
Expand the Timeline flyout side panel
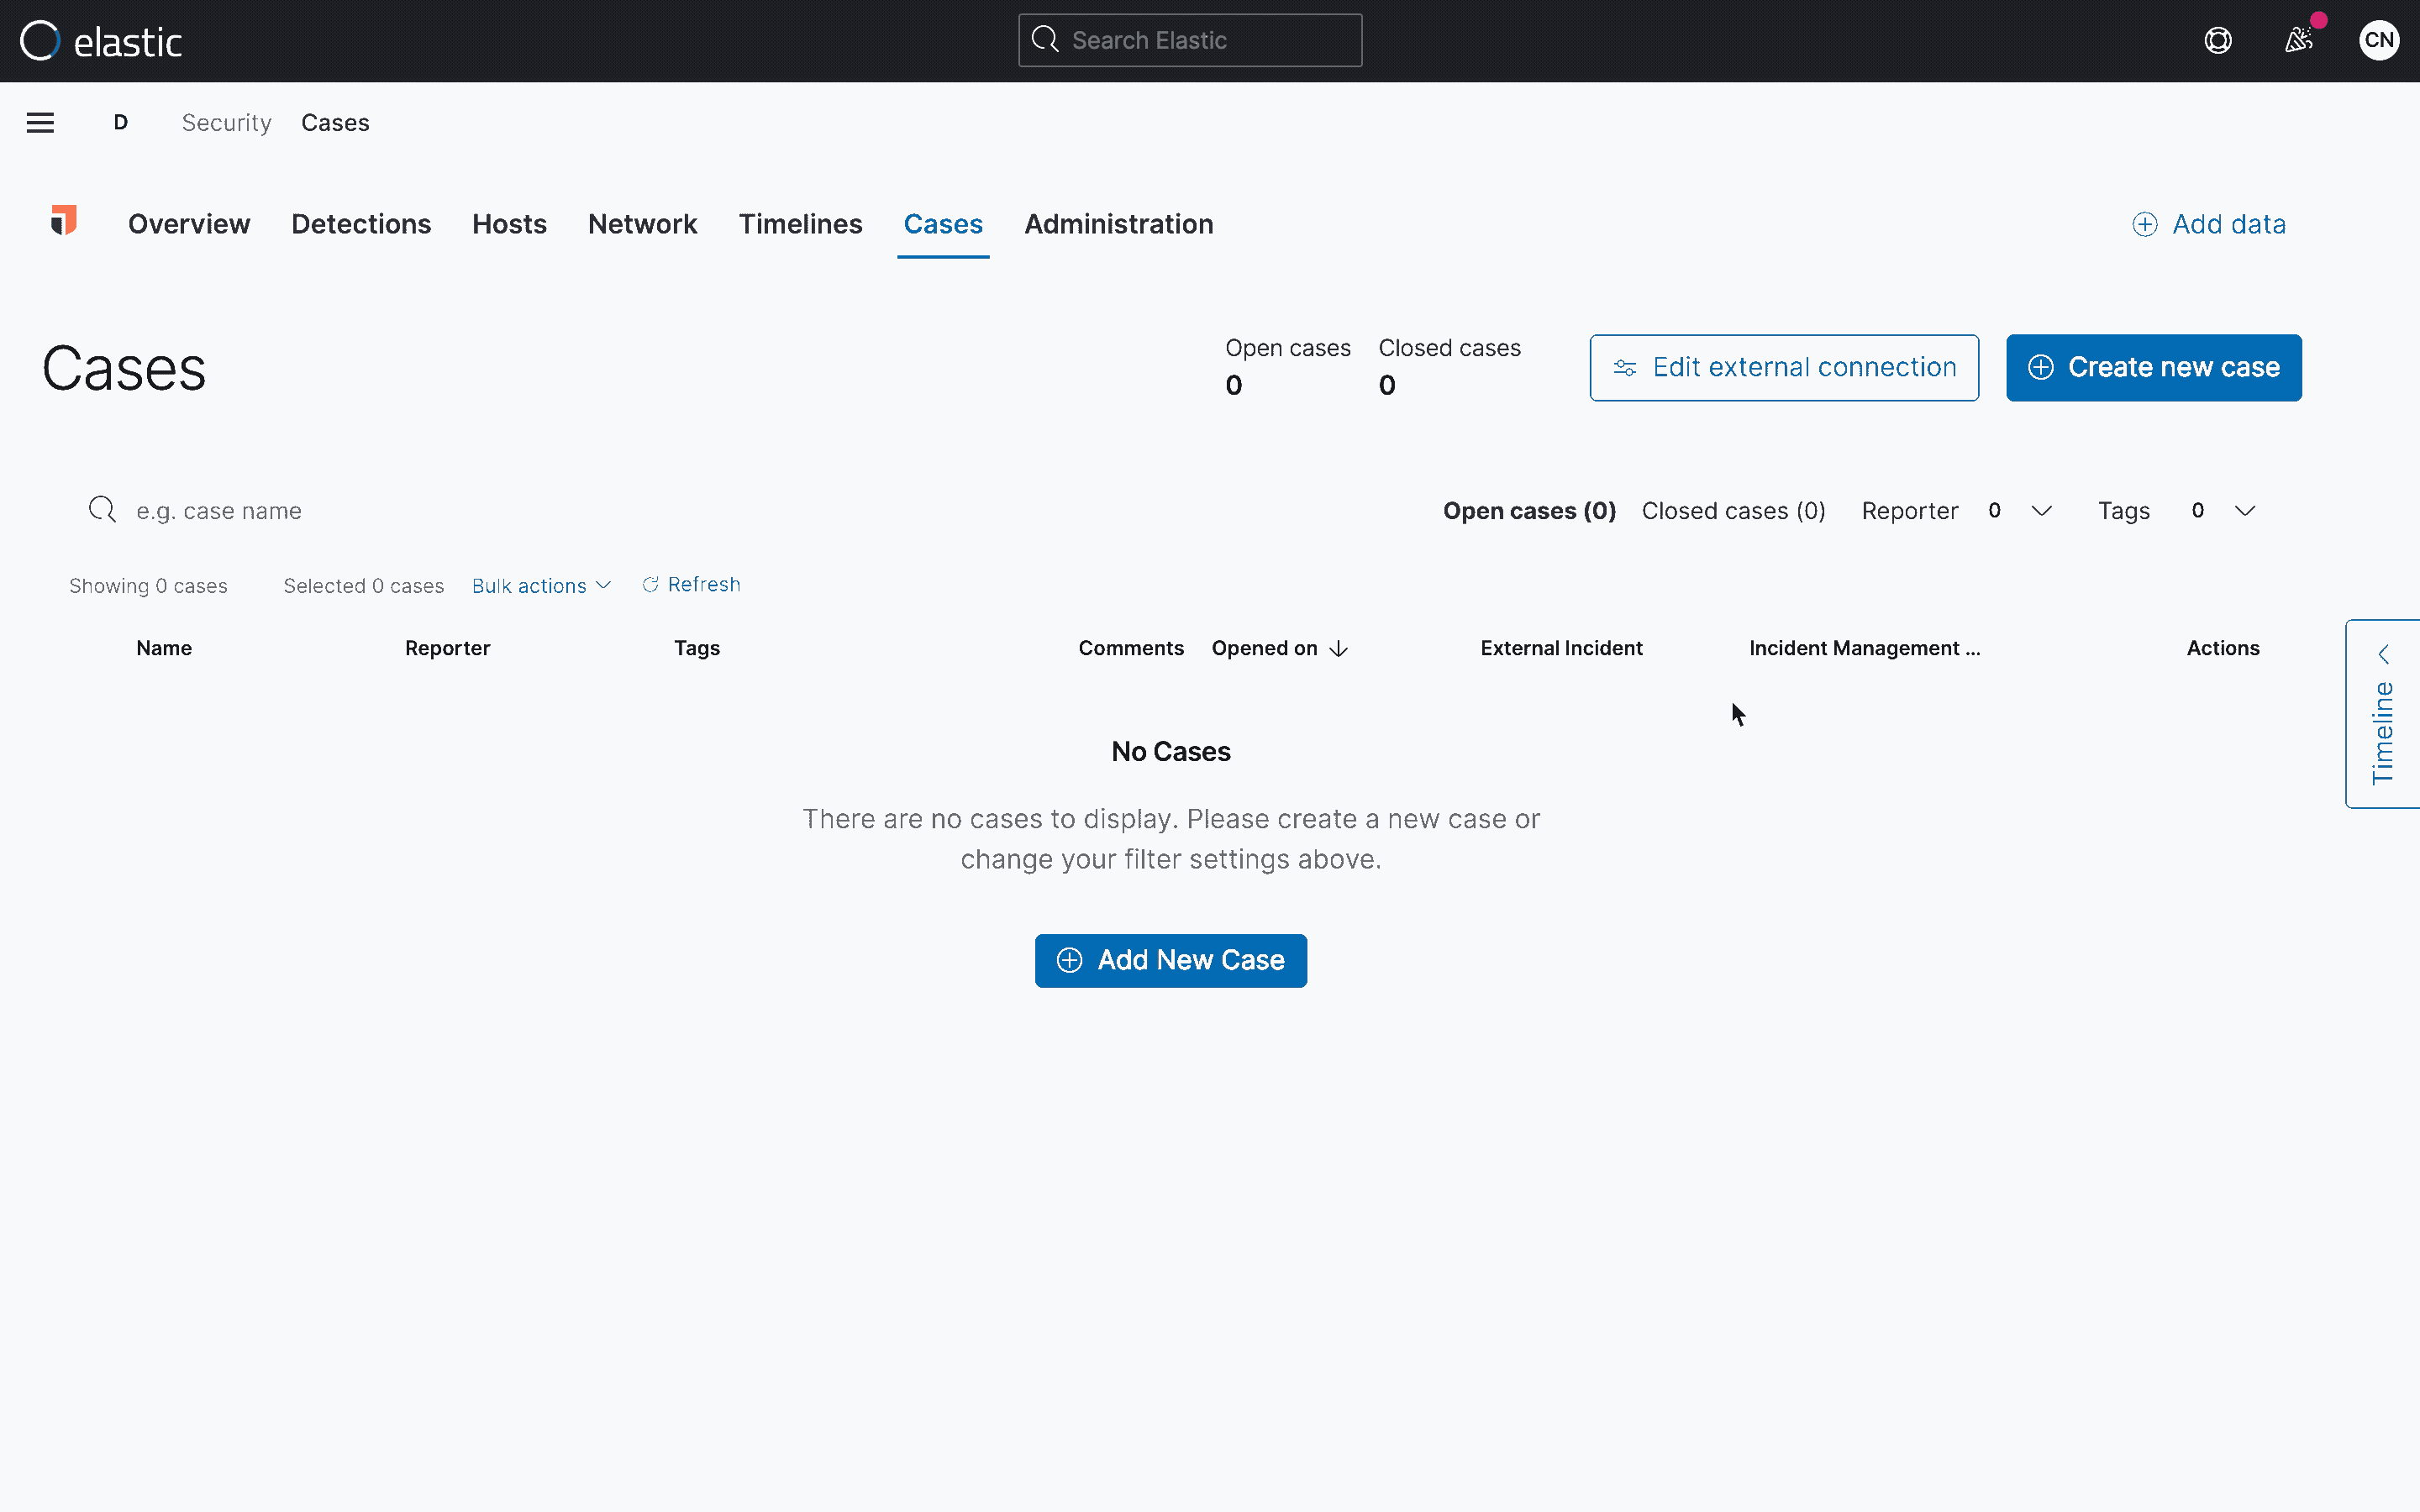click(x=2383, y=714)
